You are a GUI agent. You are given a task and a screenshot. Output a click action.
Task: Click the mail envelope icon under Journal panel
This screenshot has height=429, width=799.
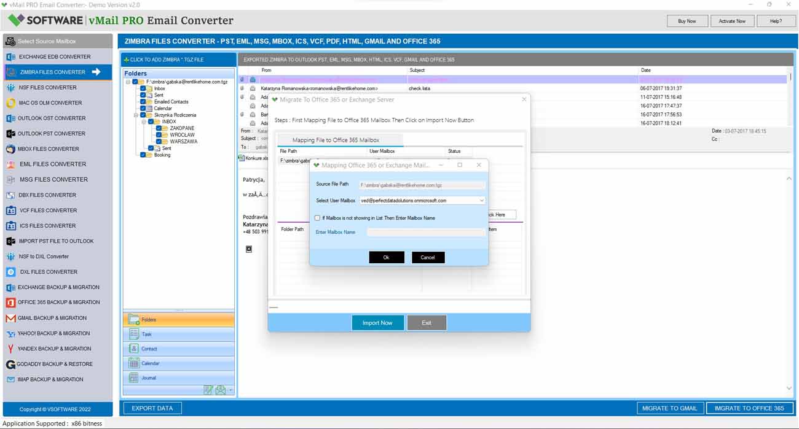click(220, 390)
